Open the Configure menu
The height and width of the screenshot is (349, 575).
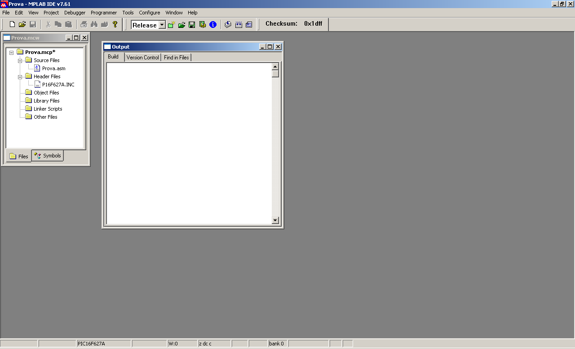pyautogui.click(x=149, y=13)
